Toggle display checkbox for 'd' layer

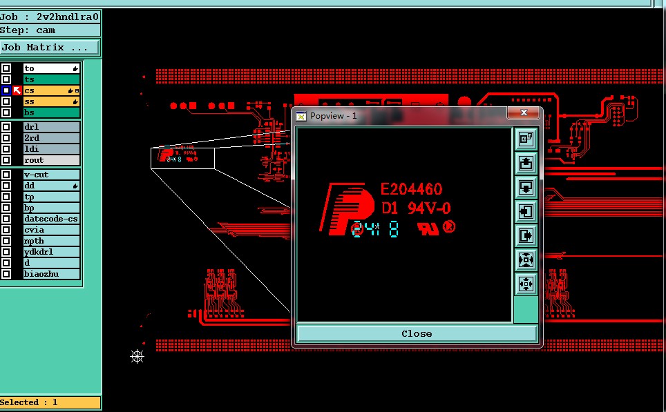coord(6,263)
